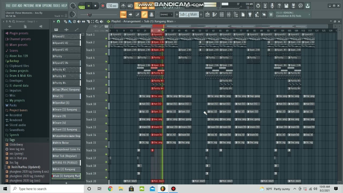Select the zoom magnifier tool in playlist
The width and height of the screenshot is (343, 193).
tap(97, 21)
